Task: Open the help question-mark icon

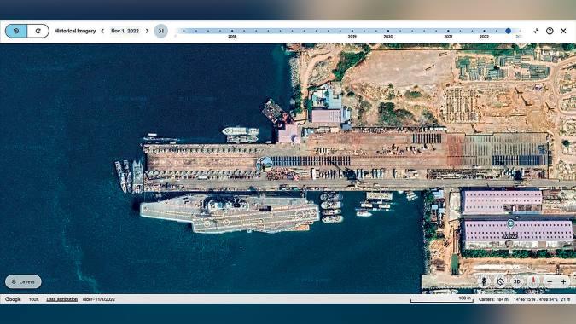Action: 550,31
